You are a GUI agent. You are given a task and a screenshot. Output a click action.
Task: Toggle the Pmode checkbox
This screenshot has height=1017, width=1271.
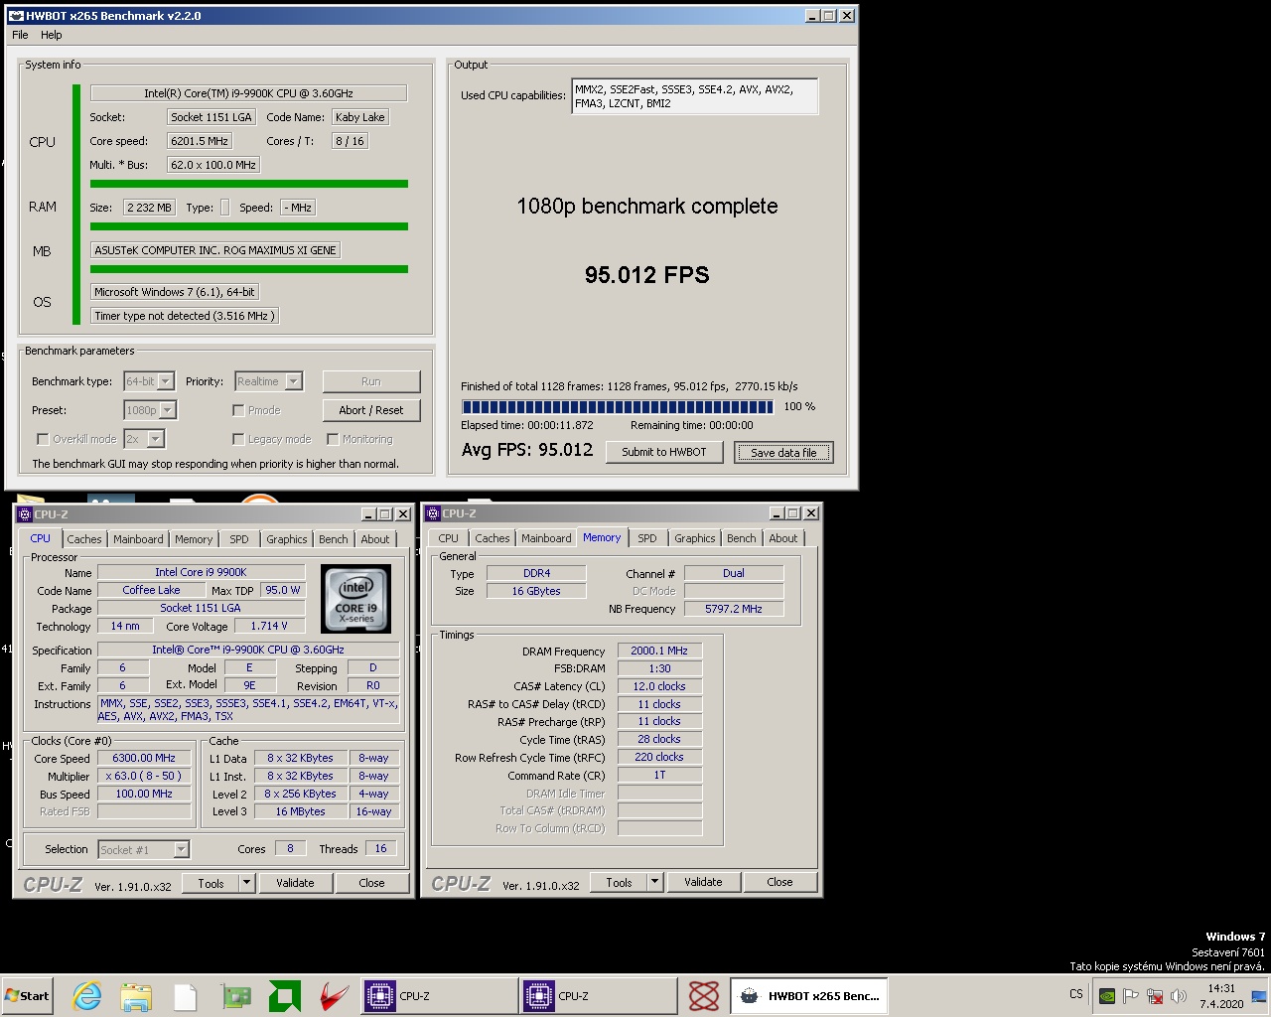coord(238,410)
